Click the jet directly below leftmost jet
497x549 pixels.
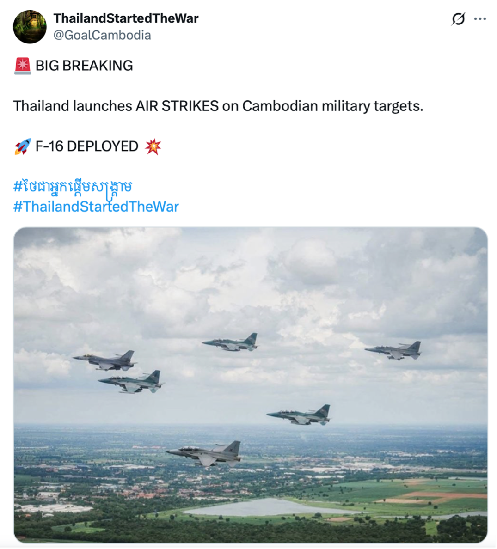click(x=131, y=383)
